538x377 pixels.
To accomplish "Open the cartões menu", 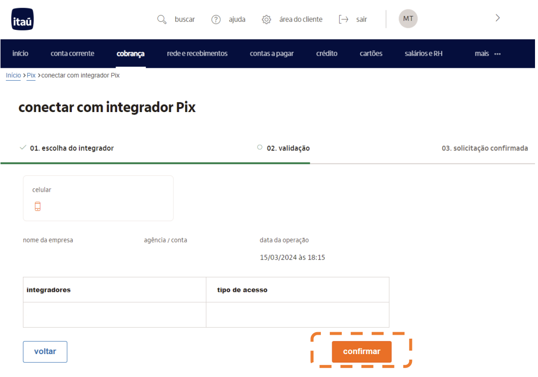I will 371,53.
